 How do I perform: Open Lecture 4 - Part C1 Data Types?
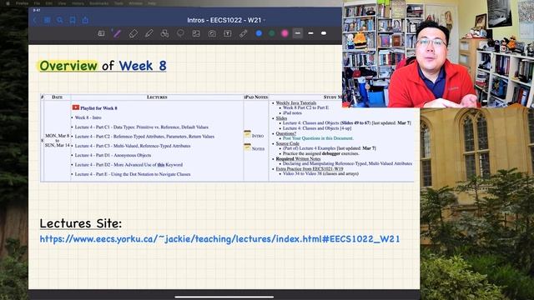pyautogui.click(x=141, y=127)
